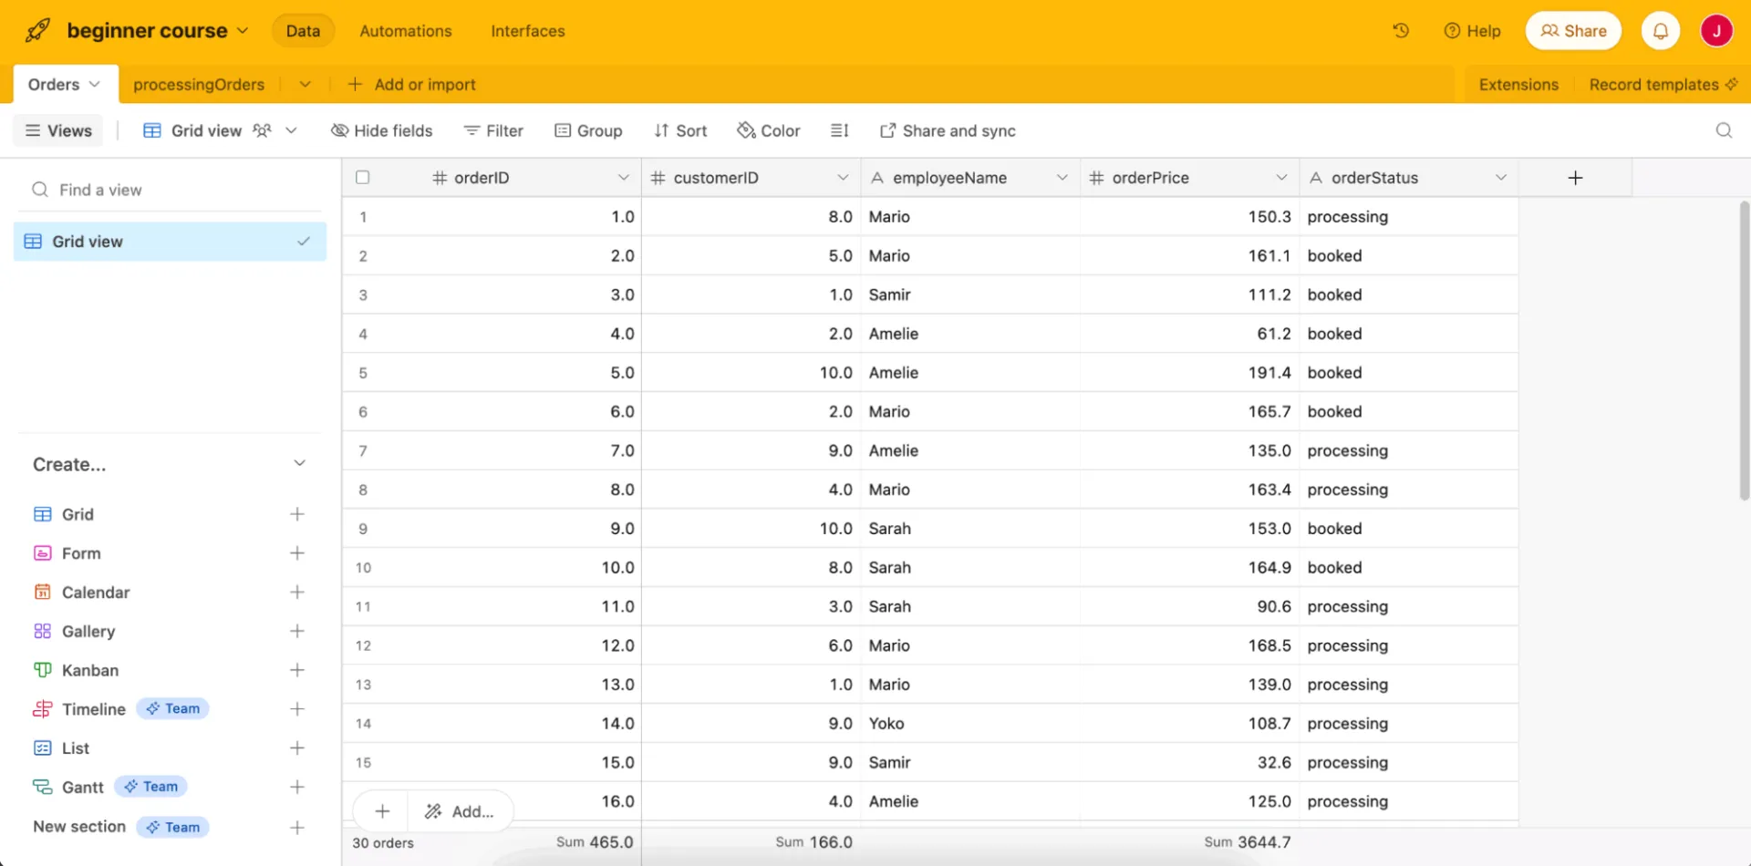Image resolution: width=1751 pixels, height=866 pixels.
Task: Open the beginner course base name dropdown
Action: 158,30
